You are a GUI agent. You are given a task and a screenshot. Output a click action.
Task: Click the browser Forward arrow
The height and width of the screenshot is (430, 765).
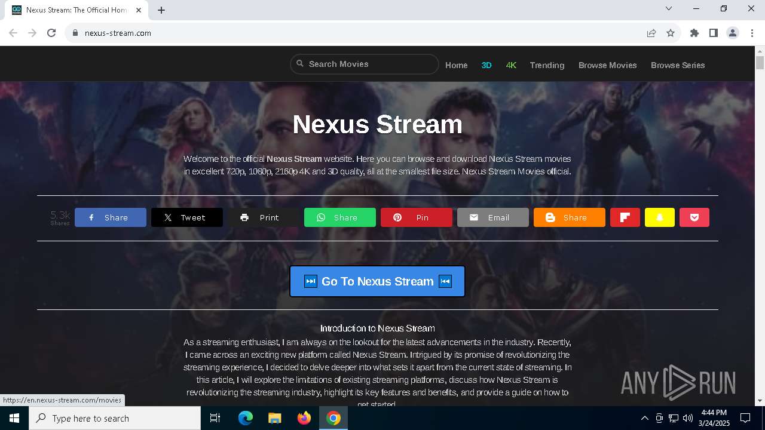tap(32, 33)
